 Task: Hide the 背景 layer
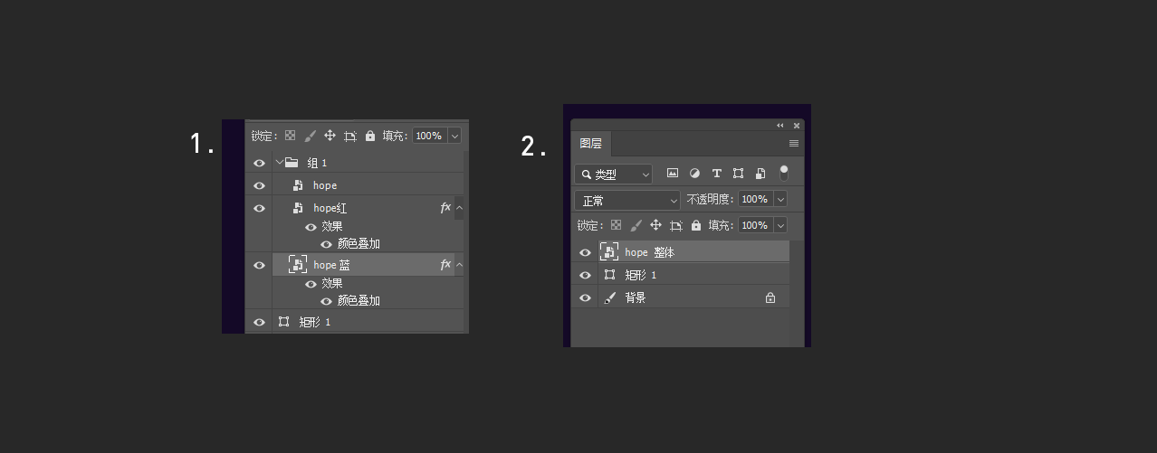(x=585, y=297)
